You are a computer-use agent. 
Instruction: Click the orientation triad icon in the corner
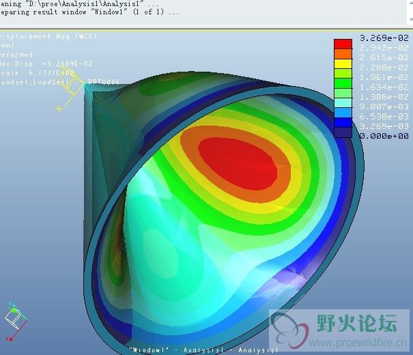tap(16, 322)
